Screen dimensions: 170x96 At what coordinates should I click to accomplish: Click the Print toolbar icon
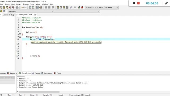(17, 7)
